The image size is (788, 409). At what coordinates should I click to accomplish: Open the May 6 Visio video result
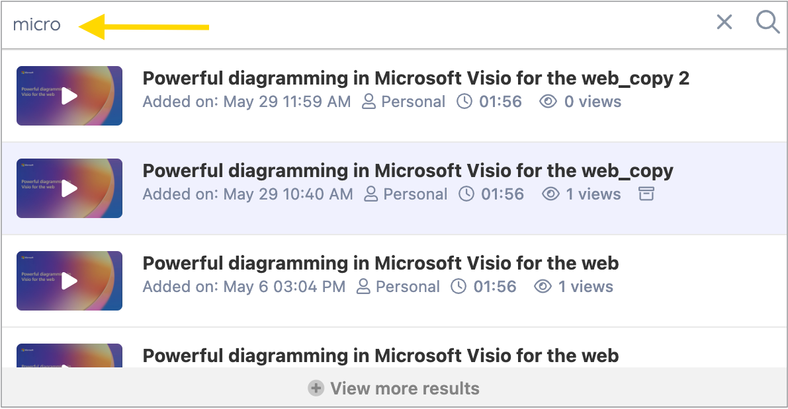tap(380, 263)
